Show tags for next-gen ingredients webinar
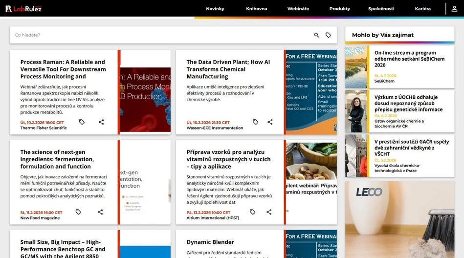 pyautogui.click(x=78, y=212)
